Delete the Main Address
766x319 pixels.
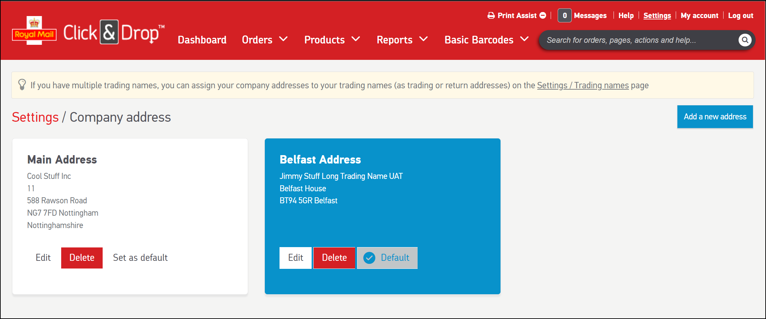coord(82,258)
